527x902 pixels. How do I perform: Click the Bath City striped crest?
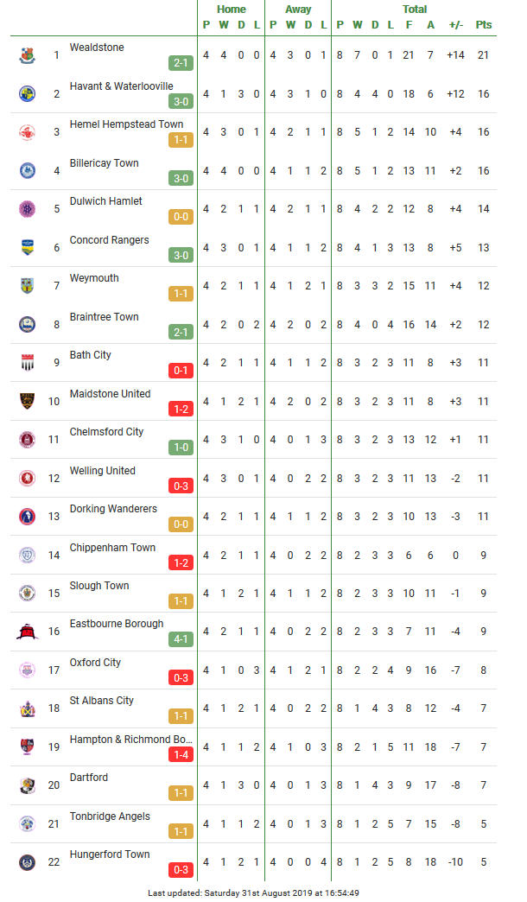pyautogui.click(x=27, y=363)
